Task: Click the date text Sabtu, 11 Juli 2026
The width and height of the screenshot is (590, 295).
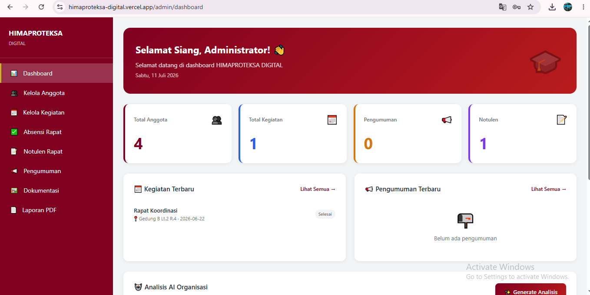Action: pyautogui.click(x=157, y=75)
